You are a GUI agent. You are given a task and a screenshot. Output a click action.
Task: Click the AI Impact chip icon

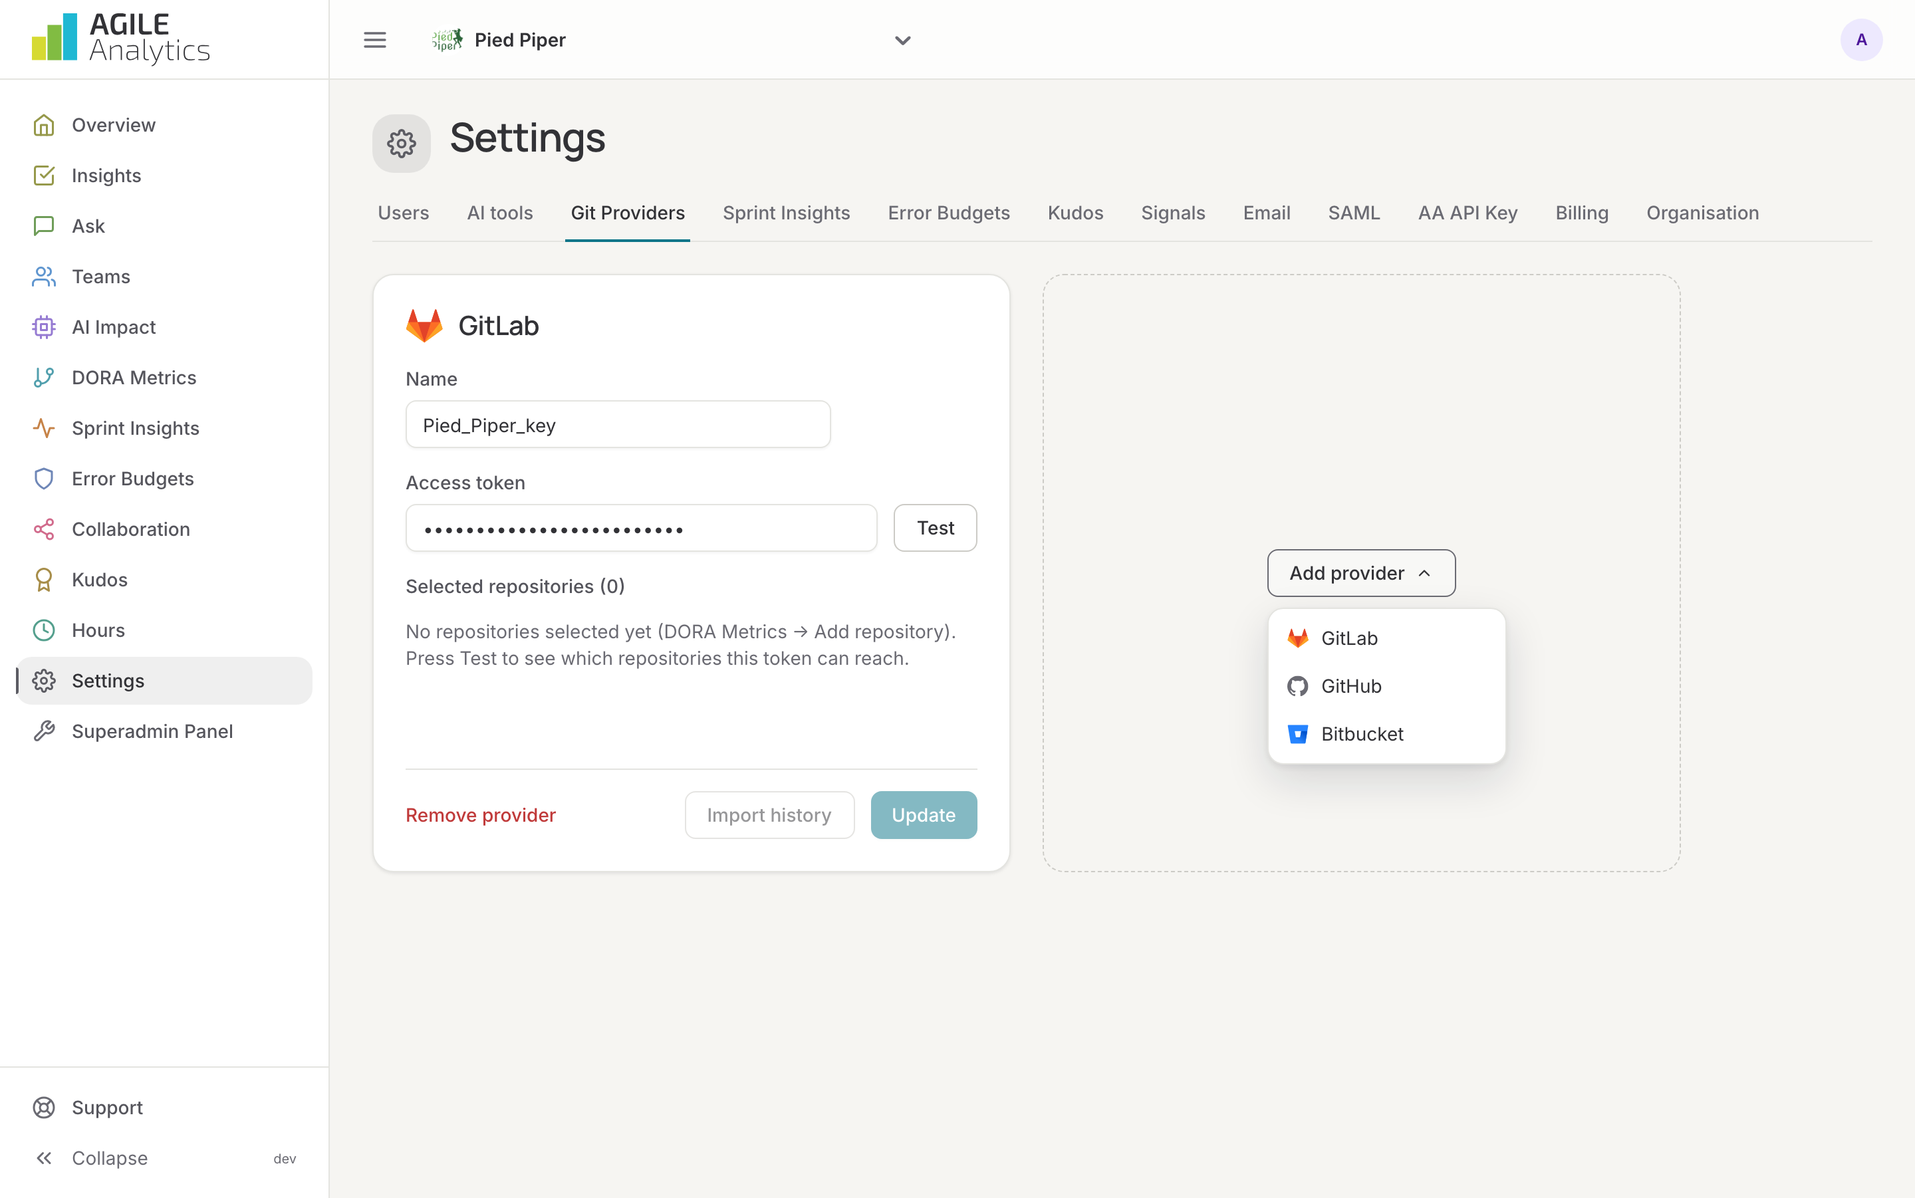click(x=44, y=327)
